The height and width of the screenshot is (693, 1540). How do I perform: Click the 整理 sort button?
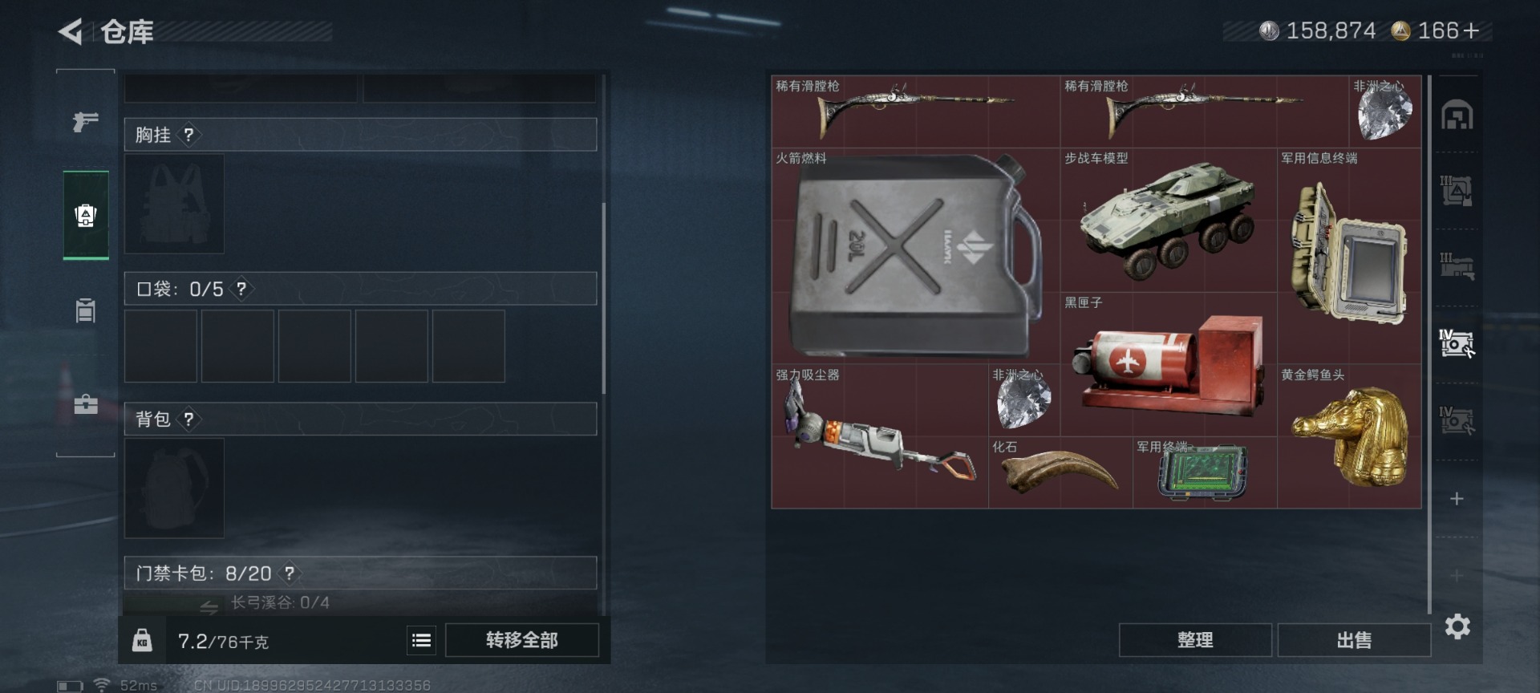pos(1195,640)
